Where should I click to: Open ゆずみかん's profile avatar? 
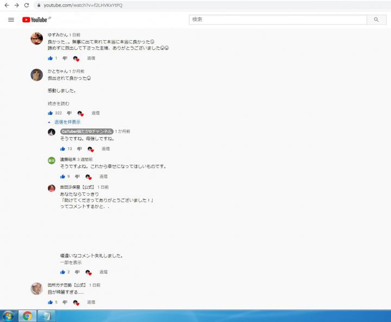click(36, 38)
